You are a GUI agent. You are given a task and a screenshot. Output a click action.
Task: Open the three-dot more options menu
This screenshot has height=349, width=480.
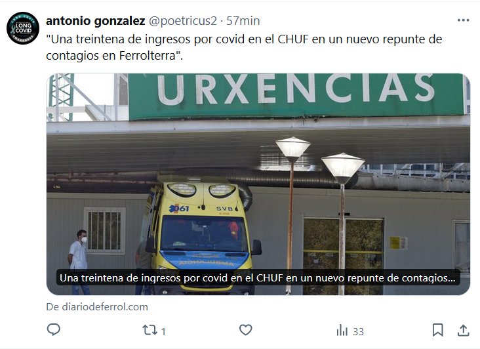coord(463,20)
